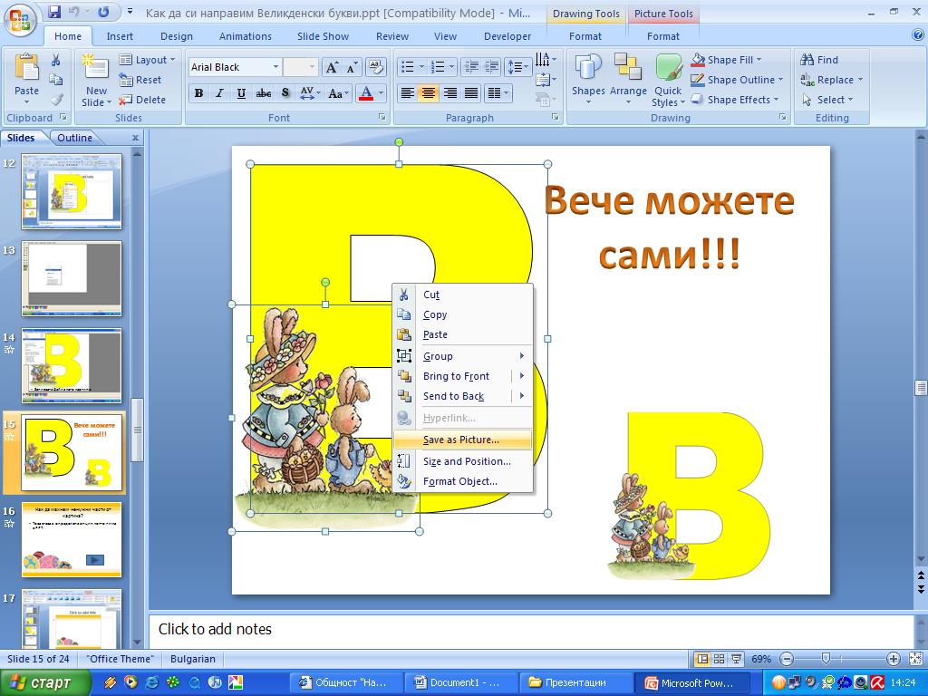Click the Replace button in Editing
The height and width of the screenshot is (696, 928).
tap(832, 80)
